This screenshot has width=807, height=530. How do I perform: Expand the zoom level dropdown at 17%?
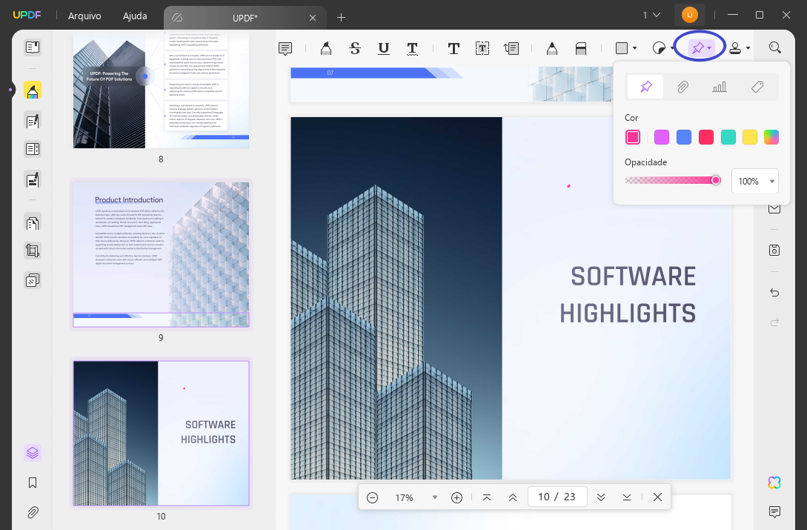(x=435, y=497)
